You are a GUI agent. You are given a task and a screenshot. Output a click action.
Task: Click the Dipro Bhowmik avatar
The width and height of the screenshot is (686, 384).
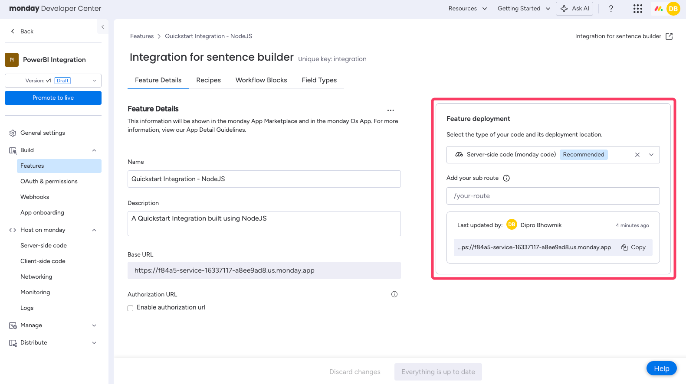(x=512, y=225)
